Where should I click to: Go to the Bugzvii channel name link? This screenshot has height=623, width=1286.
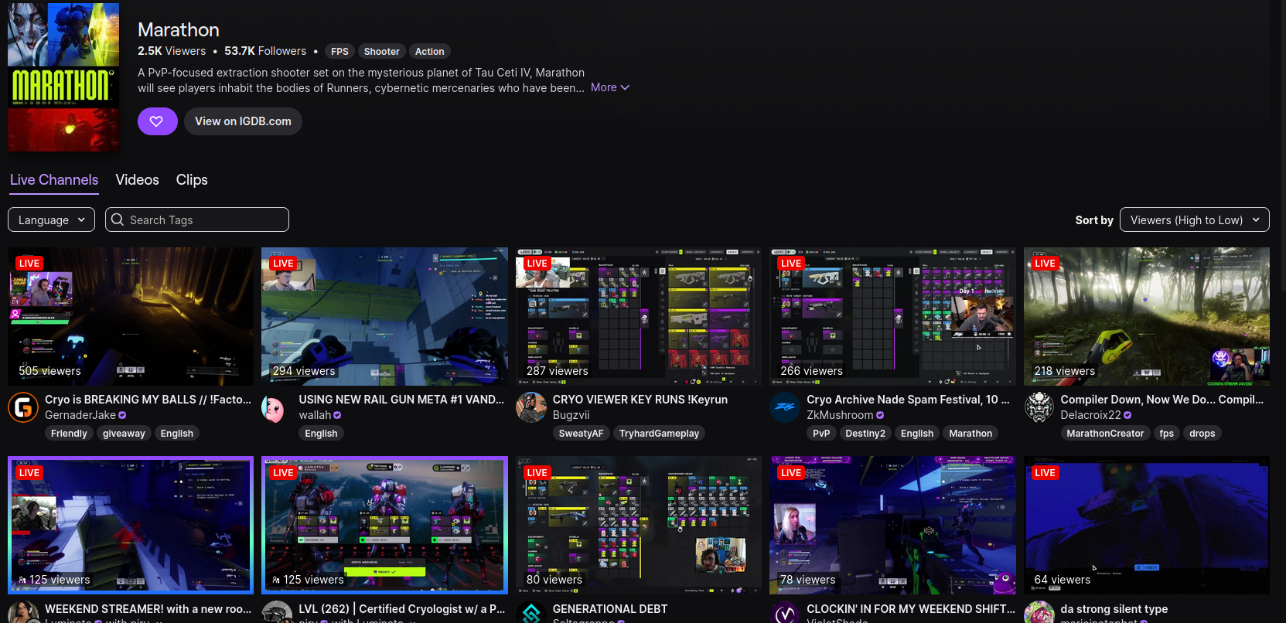click(x=571, y=415)
